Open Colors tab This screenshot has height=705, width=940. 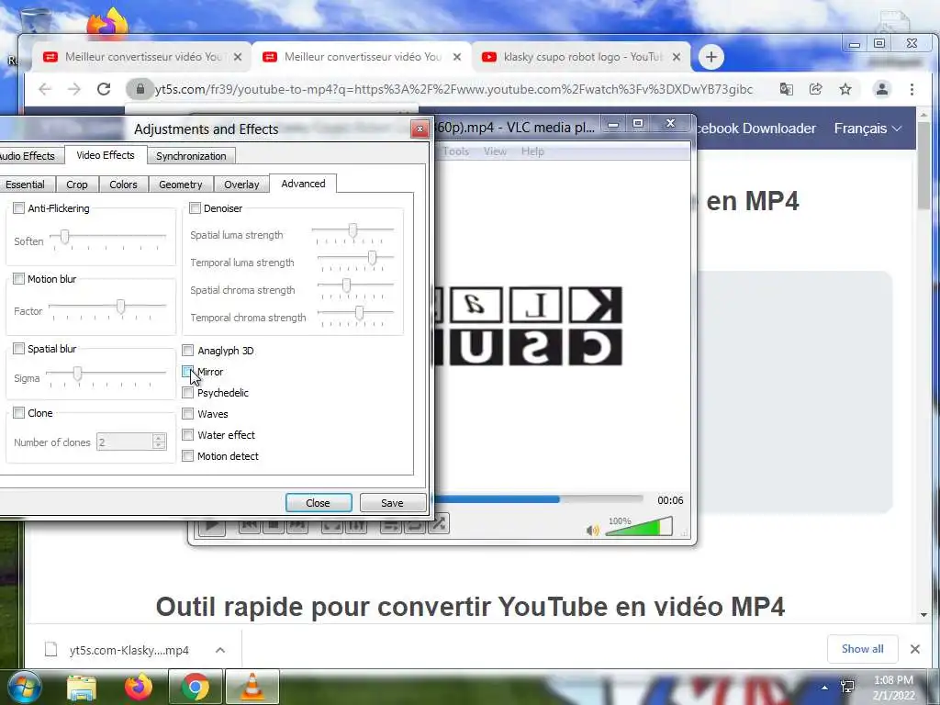[x=124, y=185]
